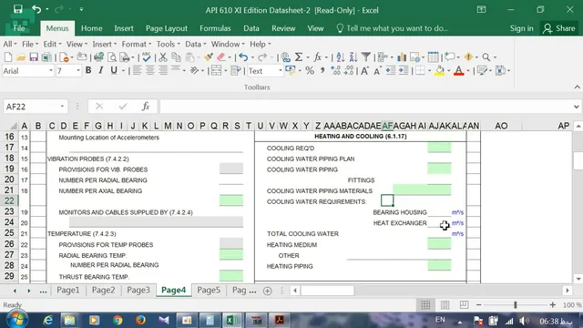Click the Spelling check ABC icon
583x328 pixels.
(x=147, y=56)
